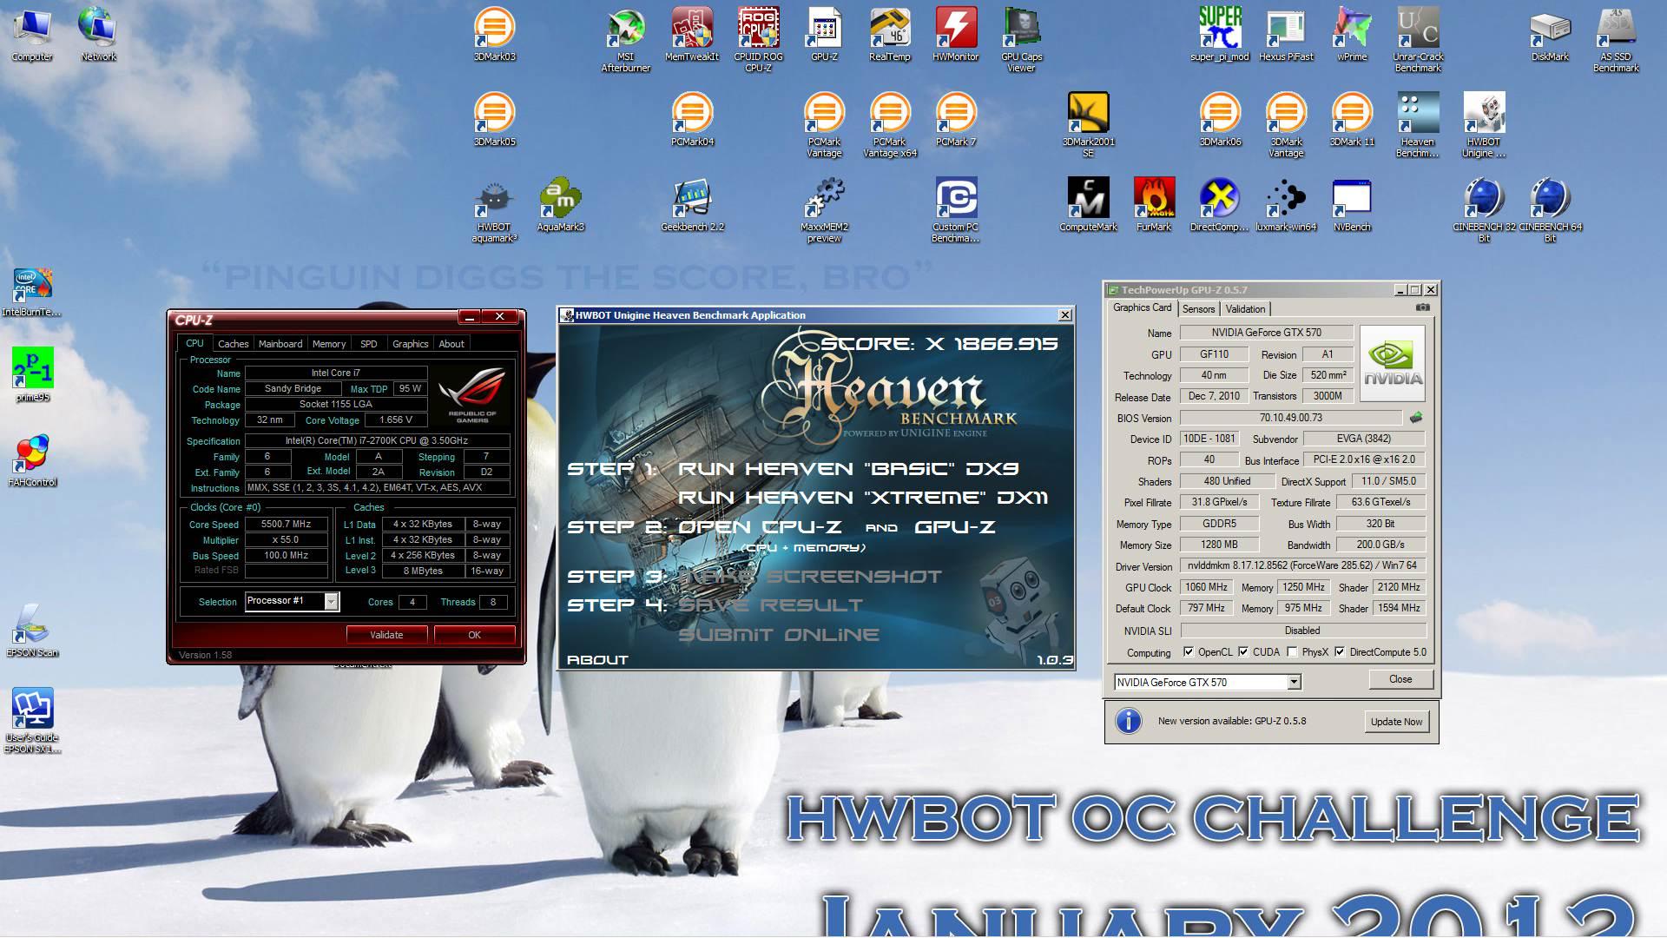Click the CPU-Z Validate button
The image size is (1667, 938).
tap(386, 635)
